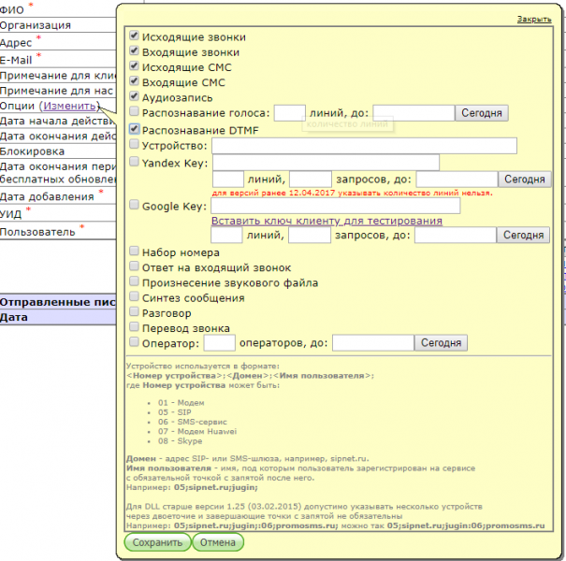The width and height of the screenshot is (566, 561).
Task: Click the Организация label in background form
Action: [x=36, y=25]
